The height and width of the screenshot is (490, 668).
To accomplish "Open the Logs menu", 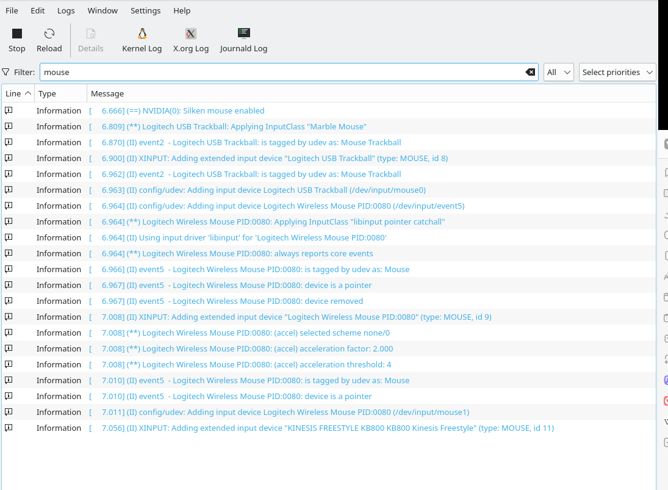I will 66,10.
